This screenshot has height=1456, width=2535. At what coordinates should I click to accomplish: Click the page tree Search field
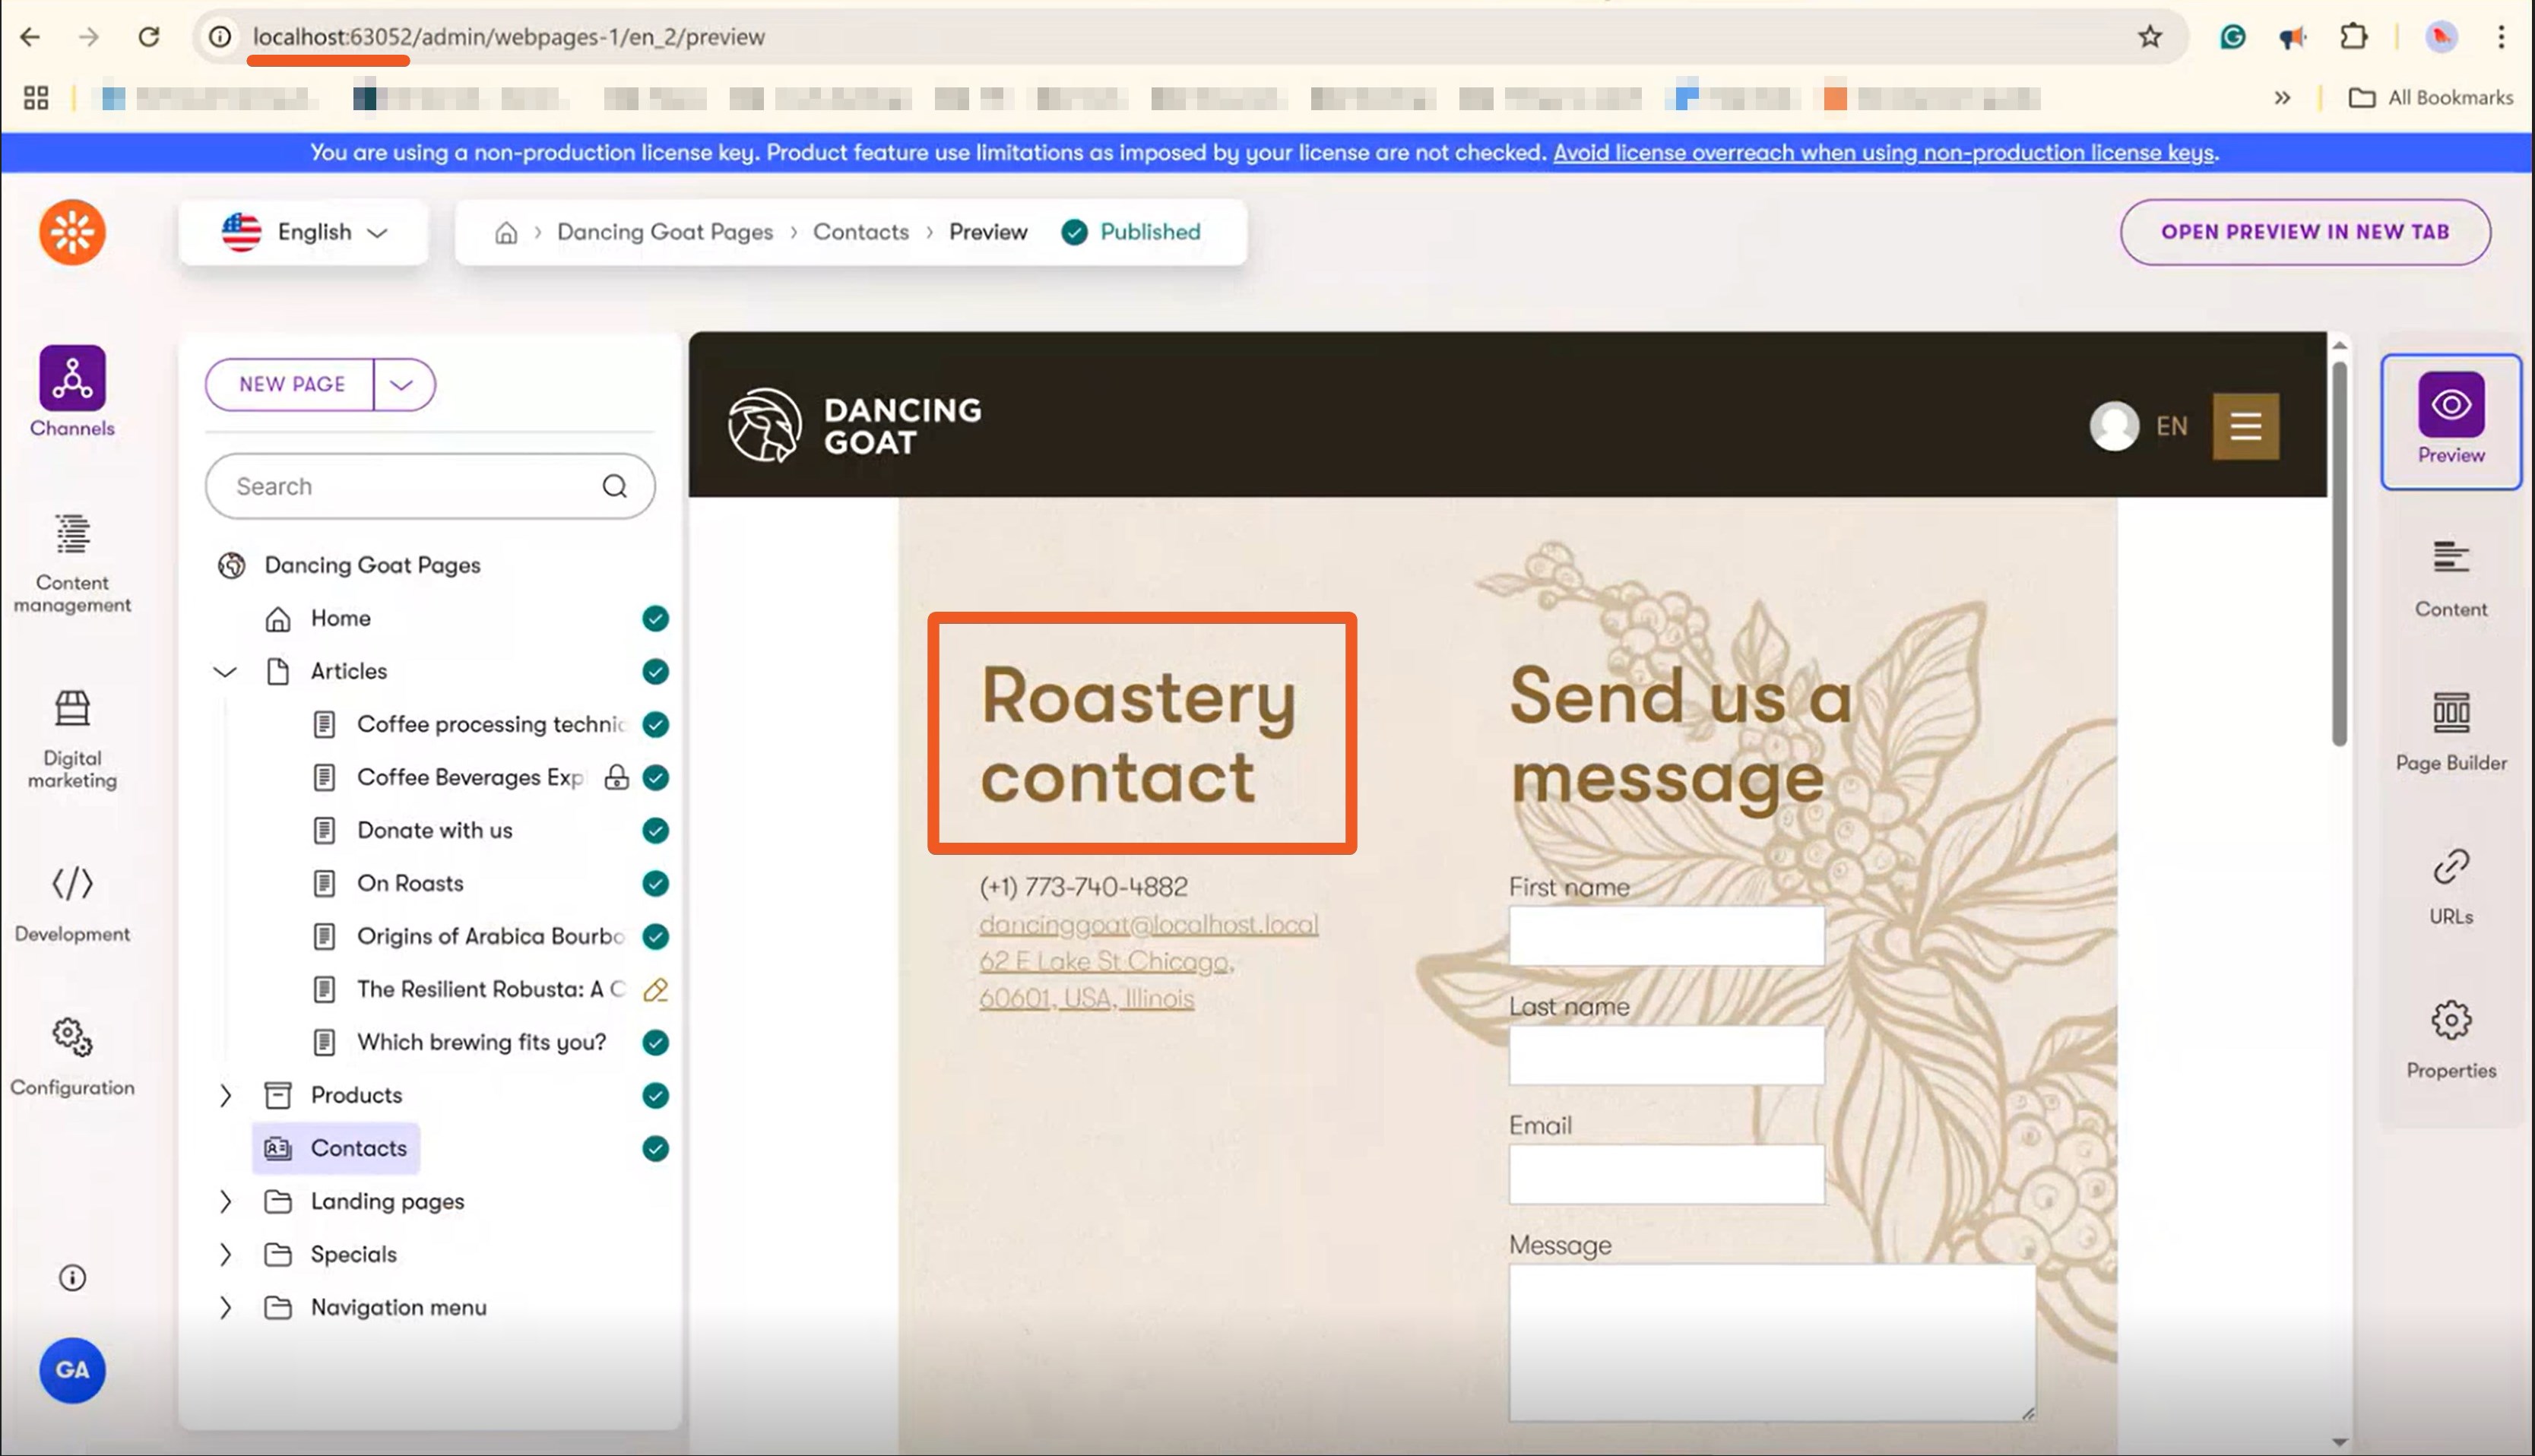click(410, 486)
